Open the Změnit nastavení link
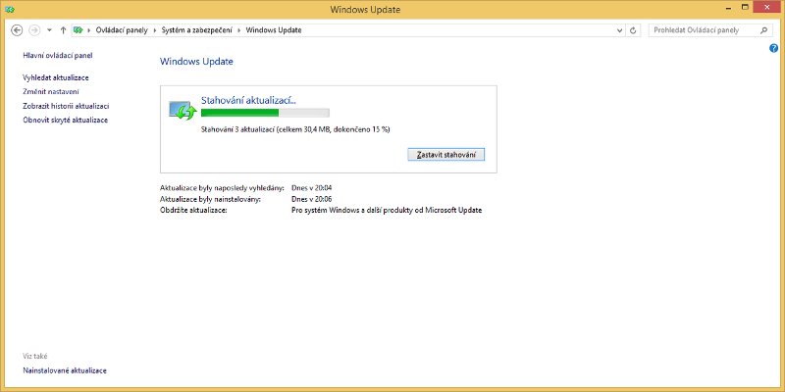The image size is (785, 392). pyautogui.click(x=51, y=91)
